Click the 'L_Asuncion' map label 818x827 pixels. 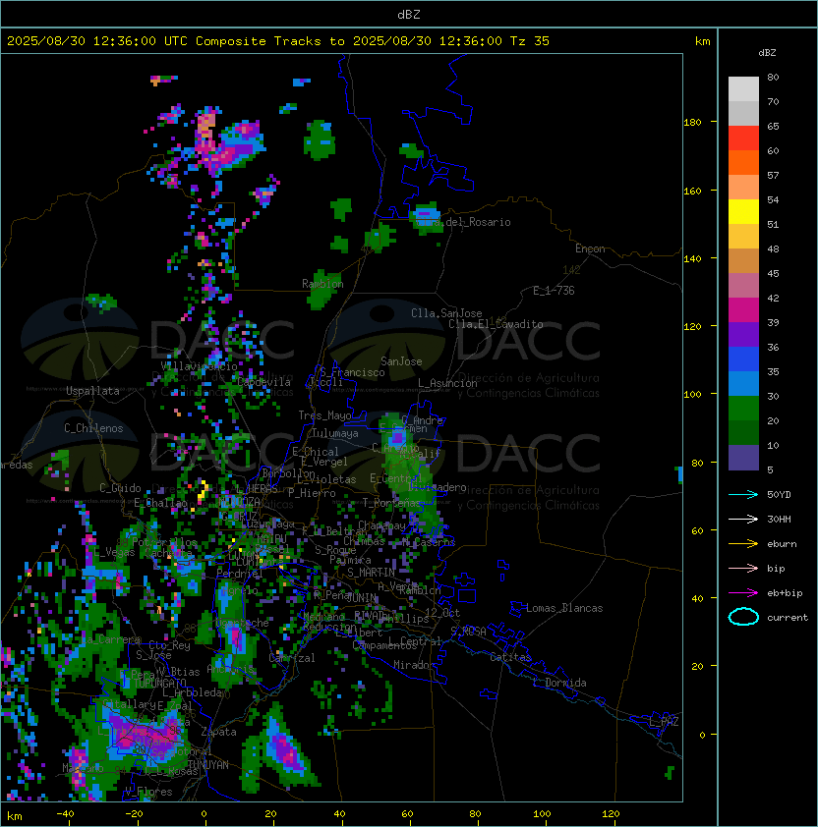[447, 383]
